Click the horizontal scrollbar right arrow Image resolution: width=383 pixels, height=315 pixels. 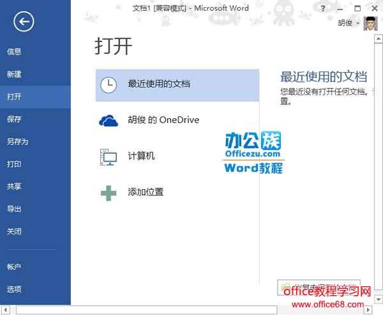coord(368,310)
